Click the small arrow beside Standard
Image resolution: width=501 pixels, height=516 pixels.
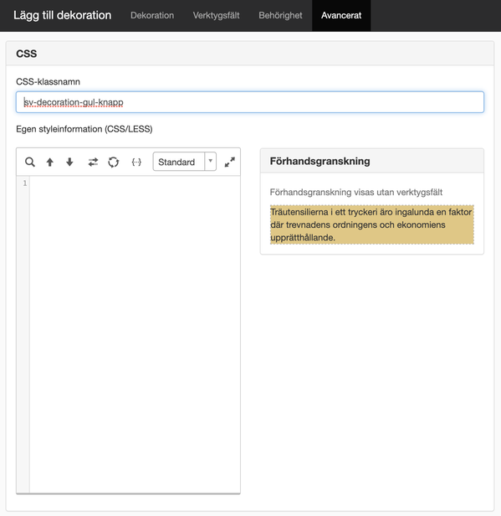[211, 161]
